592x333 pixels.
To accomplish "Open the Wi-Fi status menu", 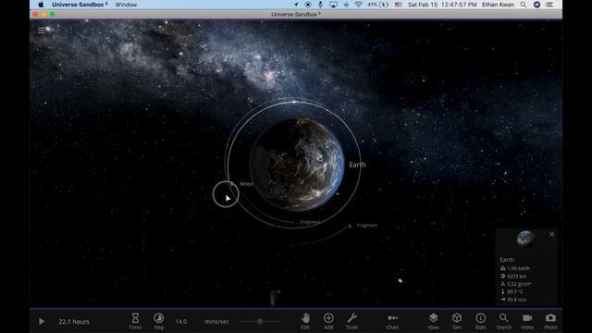I will tap(358, 5).
